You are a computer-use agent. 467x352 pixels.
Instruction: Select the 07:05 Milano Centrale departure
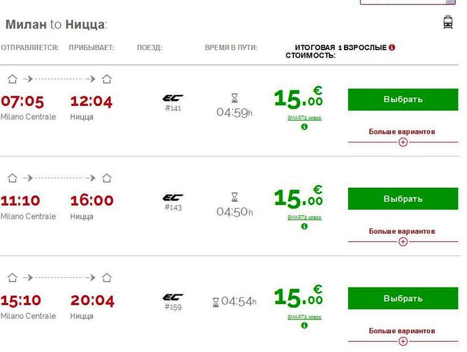click(x=403, y=100)
